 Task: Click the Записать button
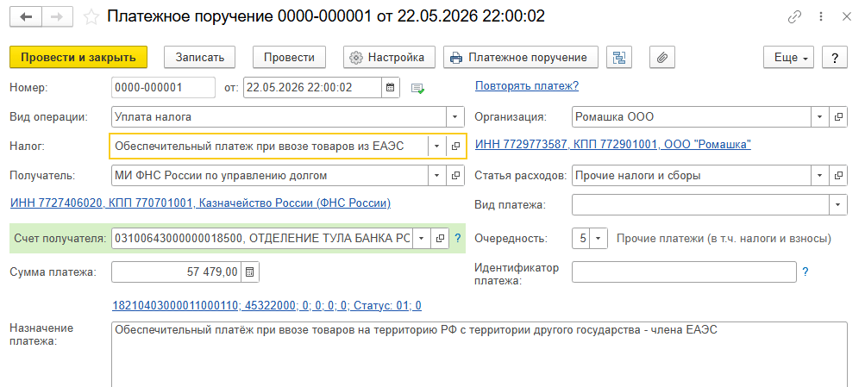pyautogui.click(x=200, y=58)
